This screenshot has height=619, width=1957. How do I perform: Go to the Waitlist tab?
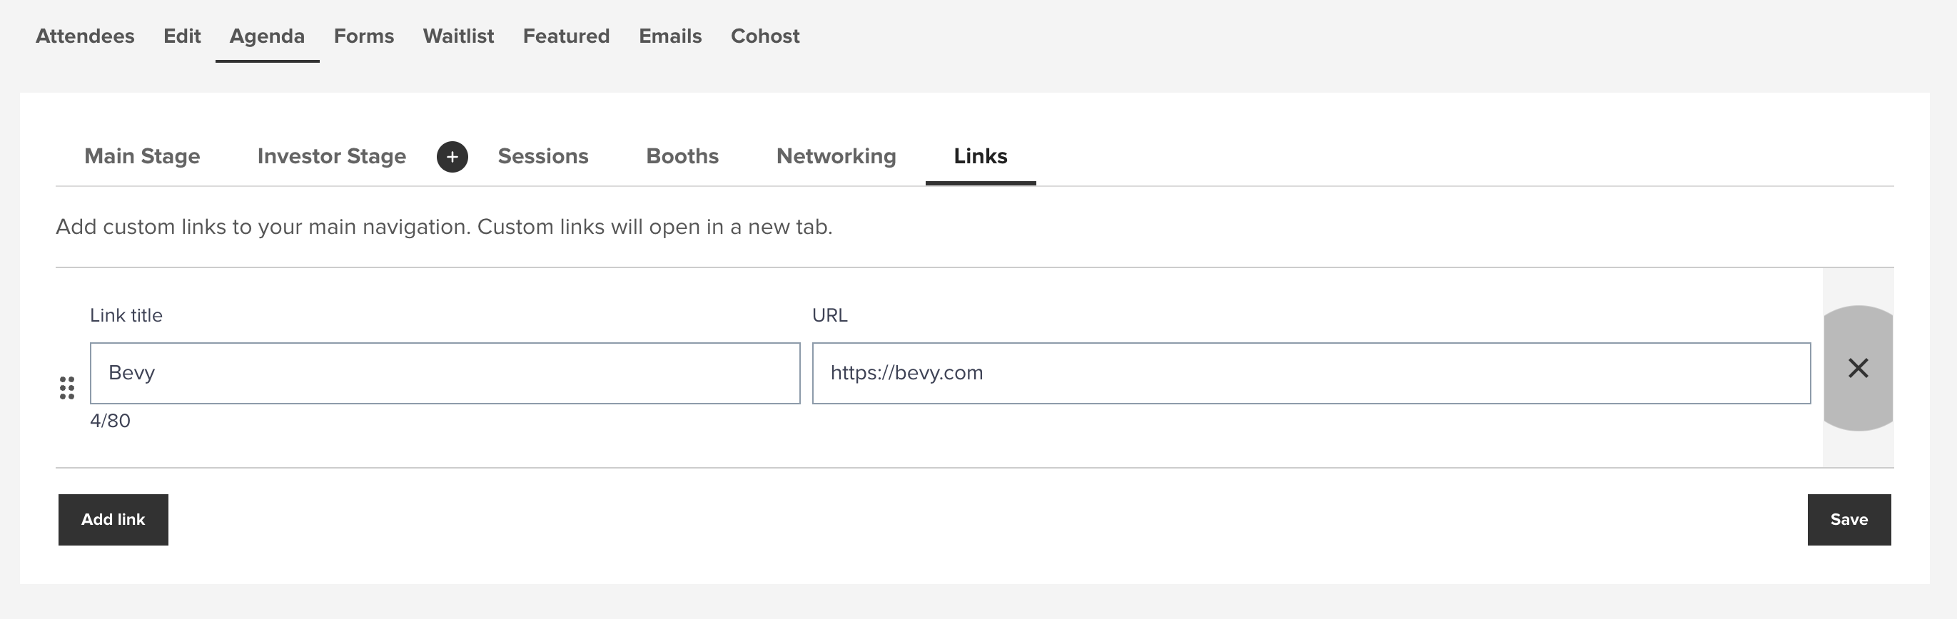tap(458, 36)
